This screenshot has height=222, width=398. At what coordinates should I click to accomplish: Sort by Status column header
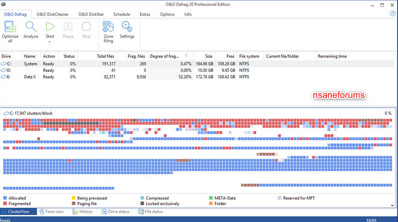tap(68, 56)
